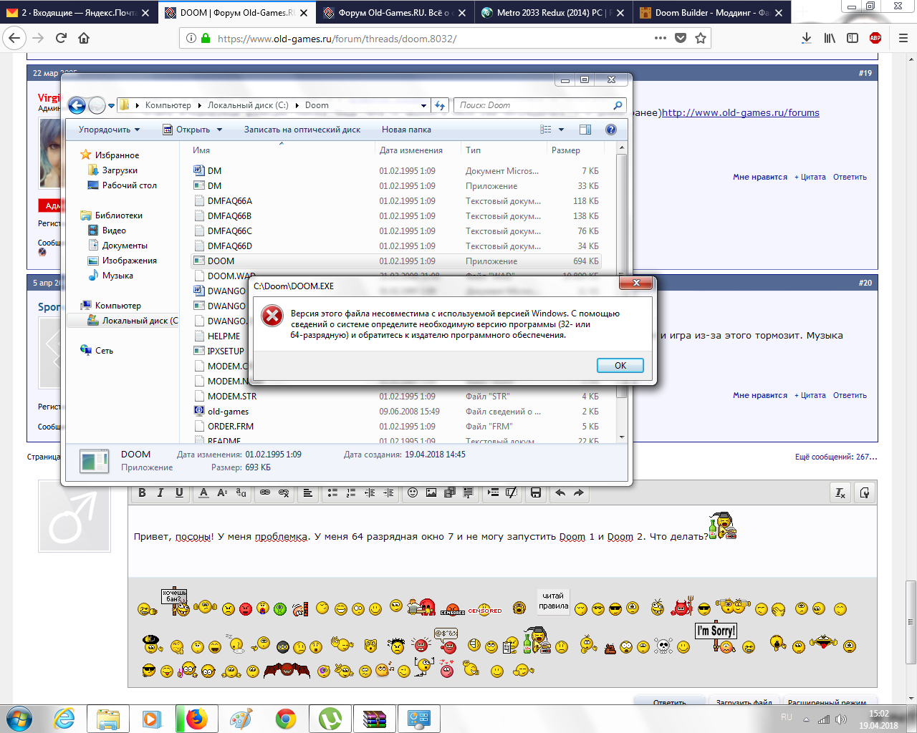
Task: Toggle underline text formatting
Action: pyautogui.click(x=179, y=492)
